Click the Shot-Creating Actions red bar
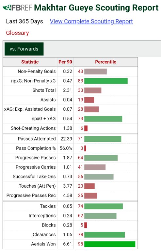Screen dimensions: 161x251 (86, 128)
